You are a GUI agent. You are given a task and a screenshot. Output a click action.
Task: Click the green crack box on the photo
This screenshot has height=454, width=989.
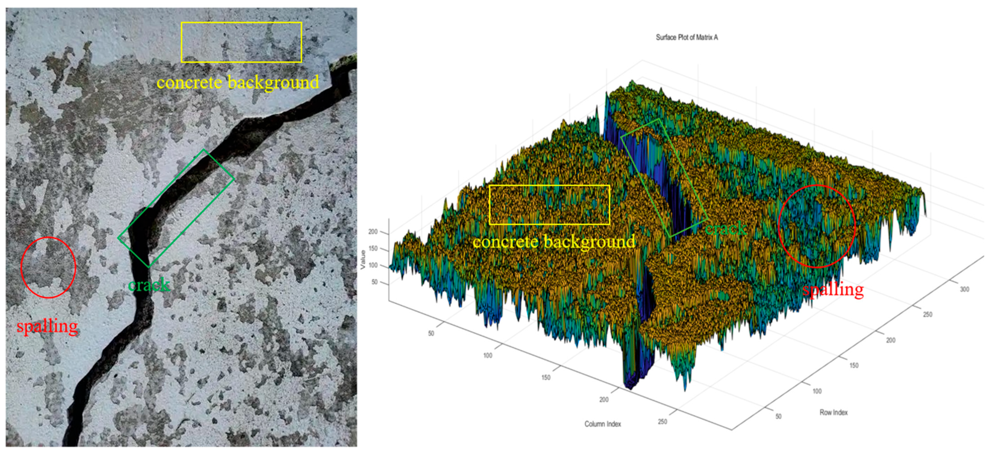point(176,208)
